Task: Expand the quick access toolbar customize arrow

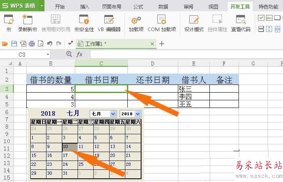Action: coord(70,43)
